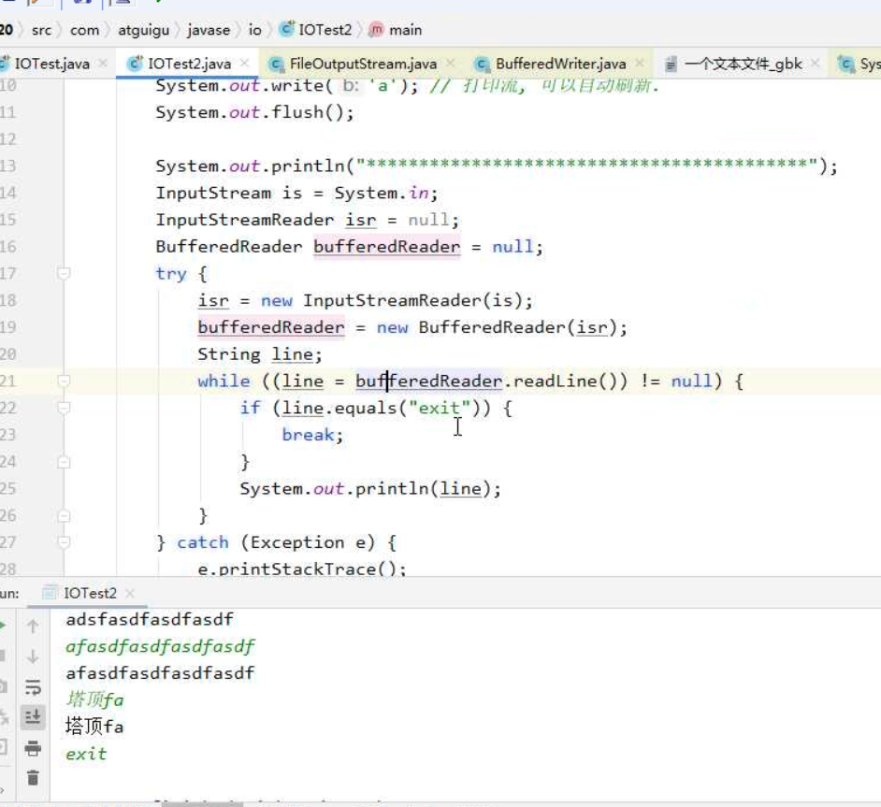Close the 一个文本文件_gbk tab

click(x=816, y=64)
